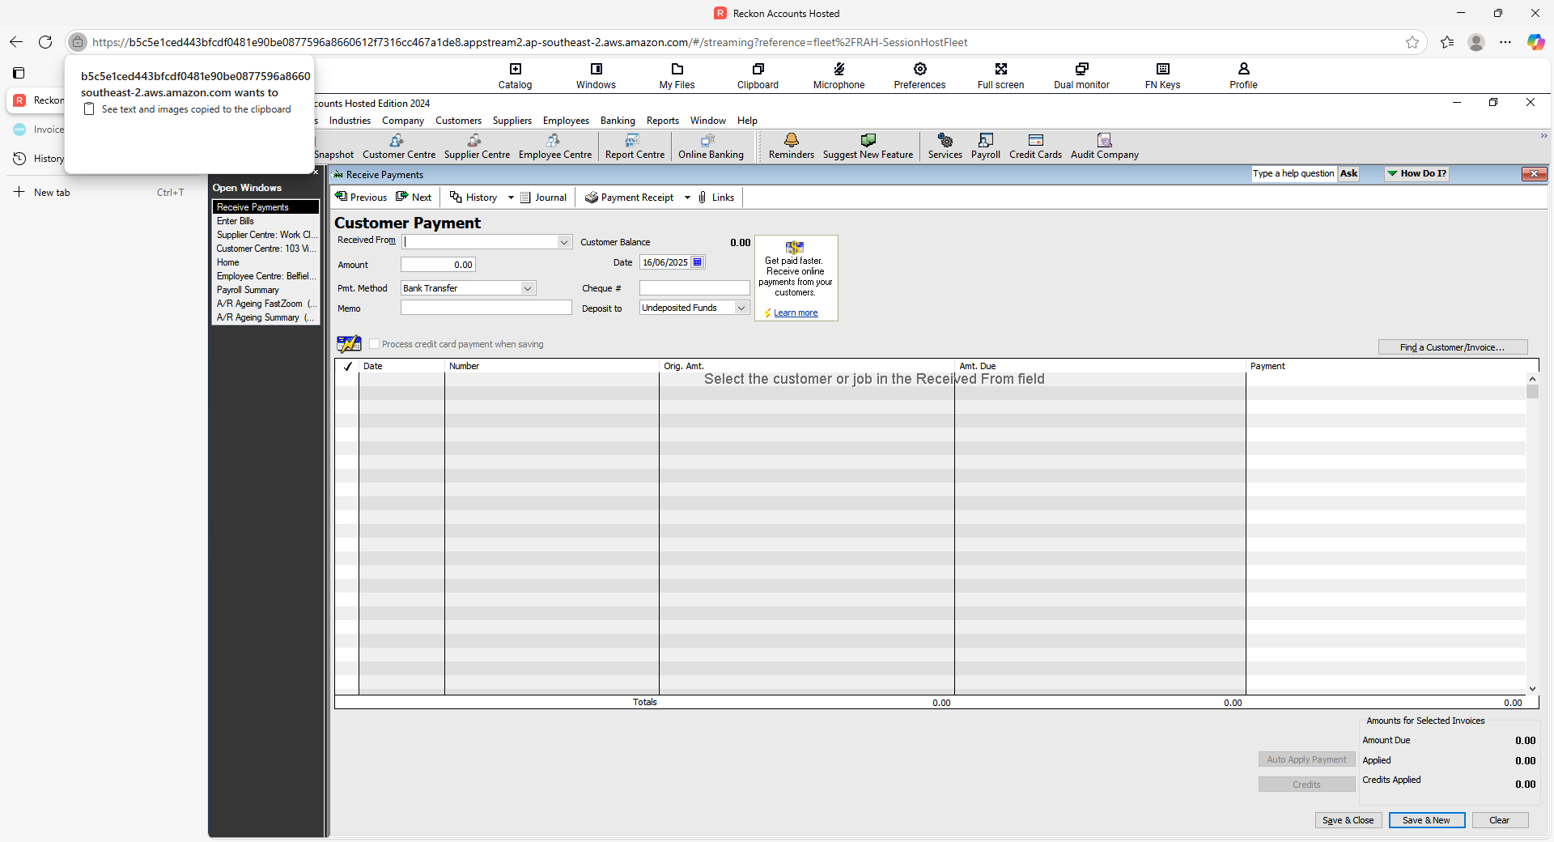Open the Help menu

click(747, 121)
